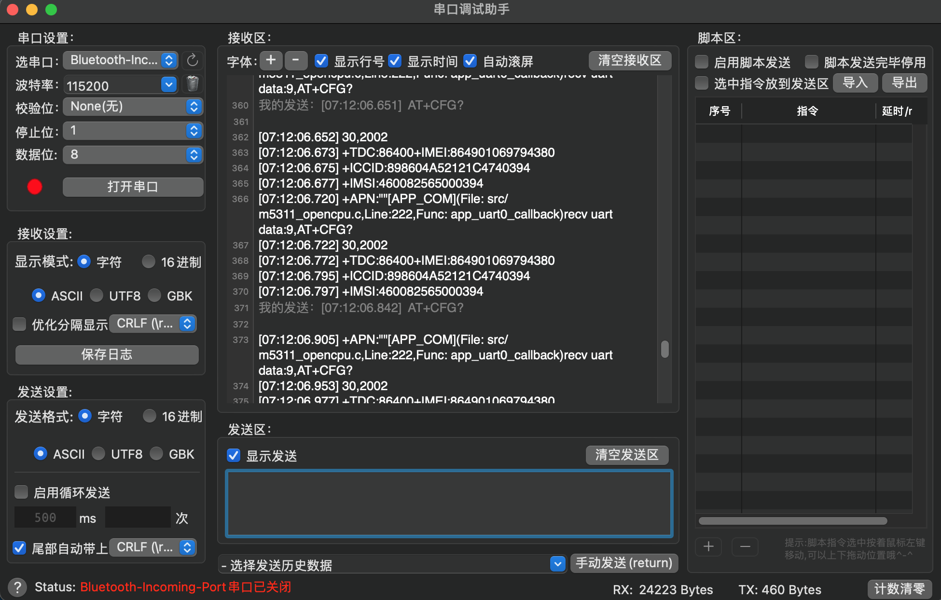Click status text 串口已关闭
The image size is (941, 600).
click(x=260, y=587)
